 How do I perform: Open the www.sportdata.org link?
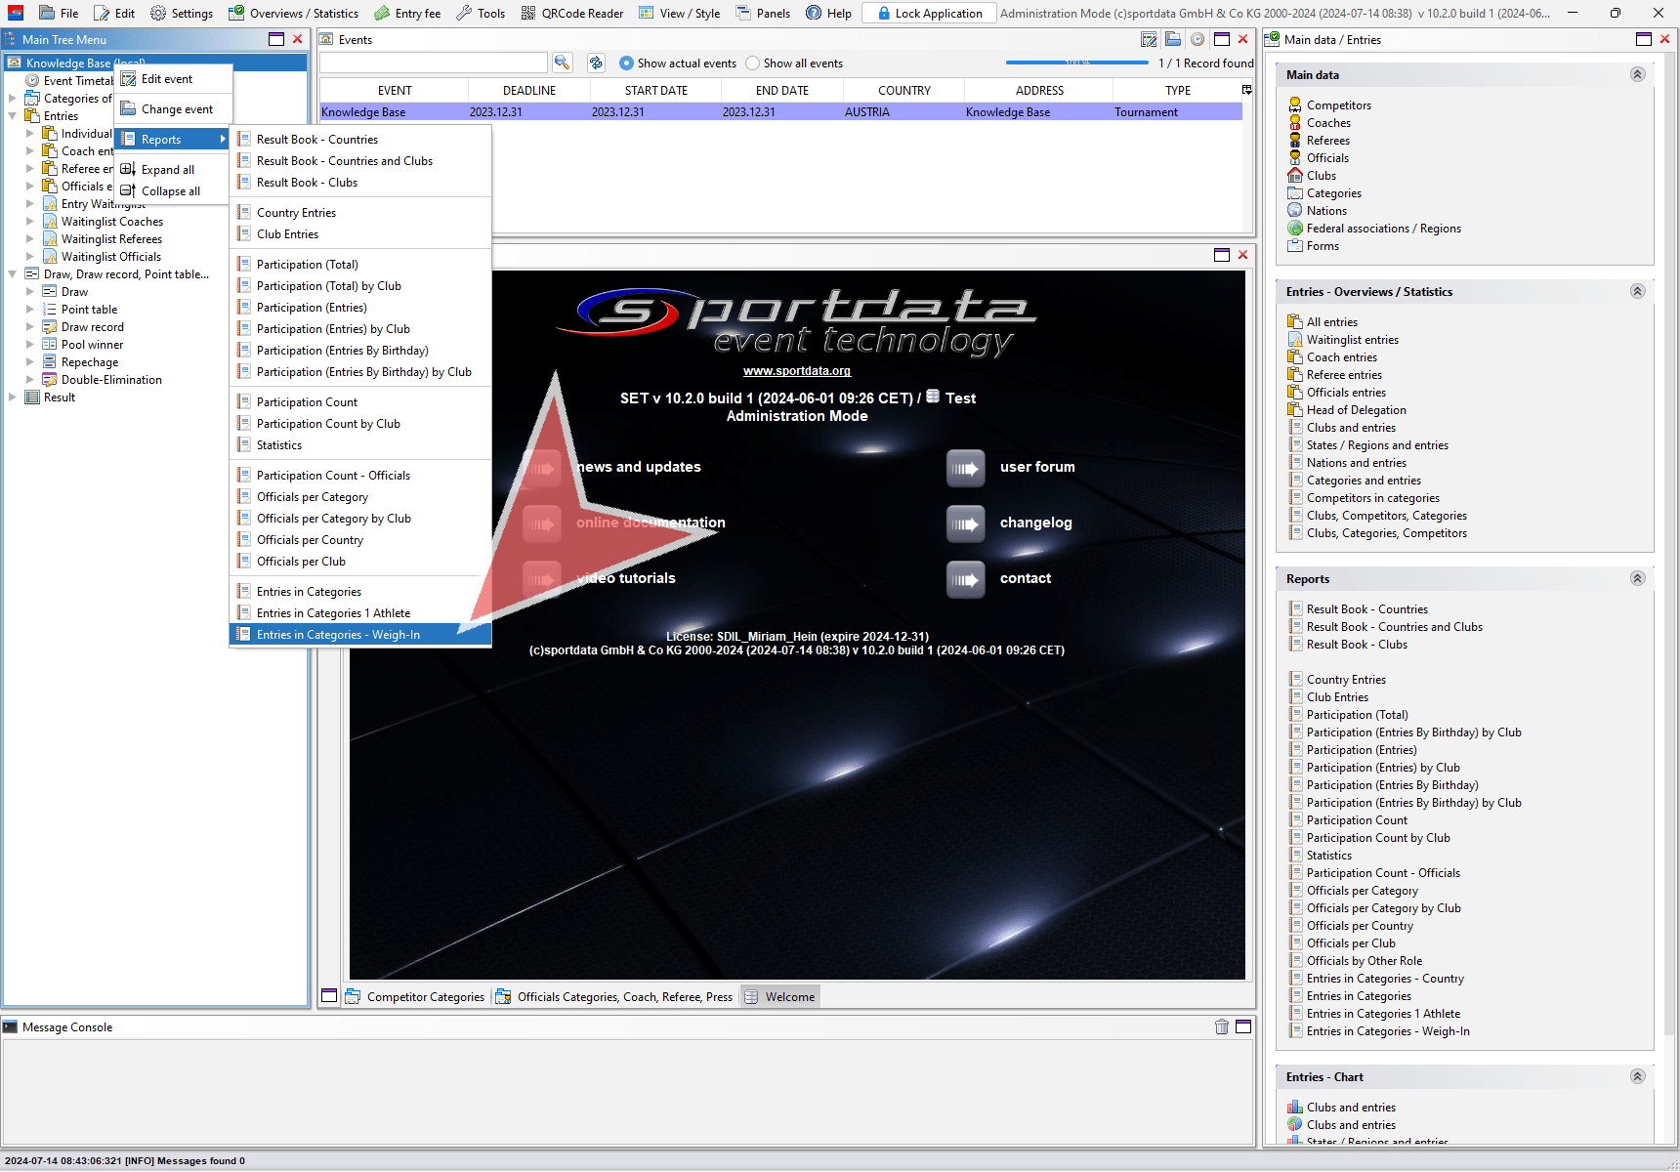pyautogui.click(x=796, y=371)
